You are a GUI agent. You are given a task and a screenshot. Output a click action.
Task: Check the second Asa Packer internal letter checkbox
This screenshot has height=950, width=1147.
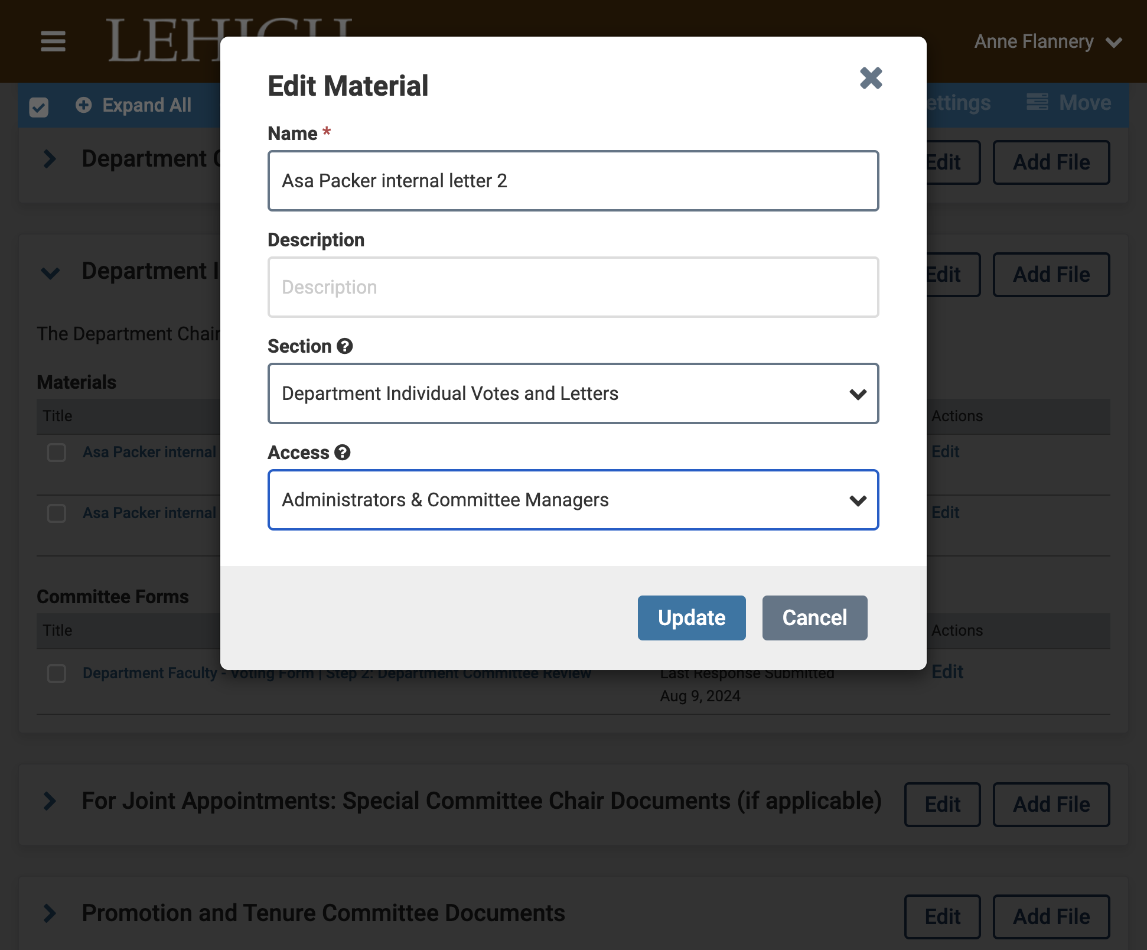click(x=57, y=513)
